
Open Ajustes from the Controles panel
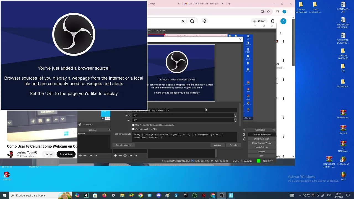click(262, 151)
